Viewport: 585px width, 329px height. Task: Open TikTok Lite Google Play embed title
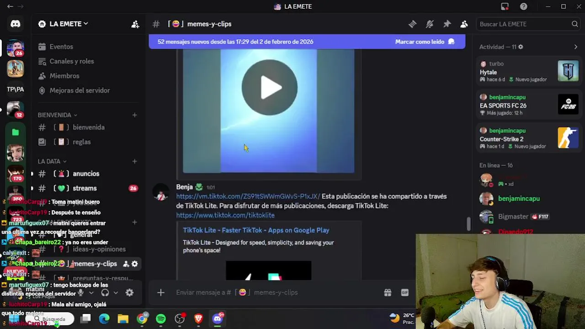256,230
